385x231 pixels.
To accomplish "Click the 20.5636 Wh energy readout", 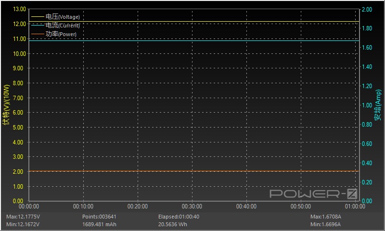I will click(173, 224).
